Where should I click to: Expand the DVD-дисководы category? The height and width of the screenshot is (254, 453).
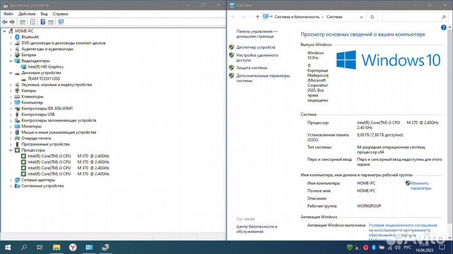click(11, 43)
